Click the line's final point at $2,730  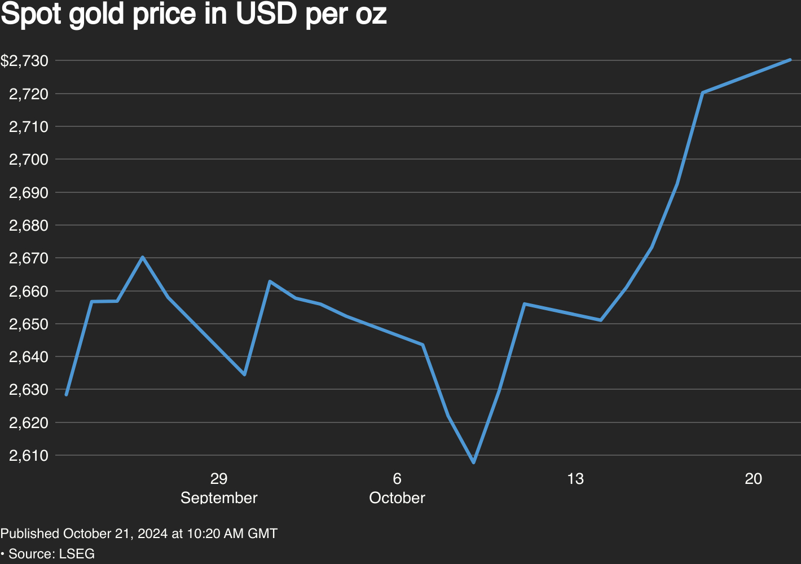coord(790,60)
